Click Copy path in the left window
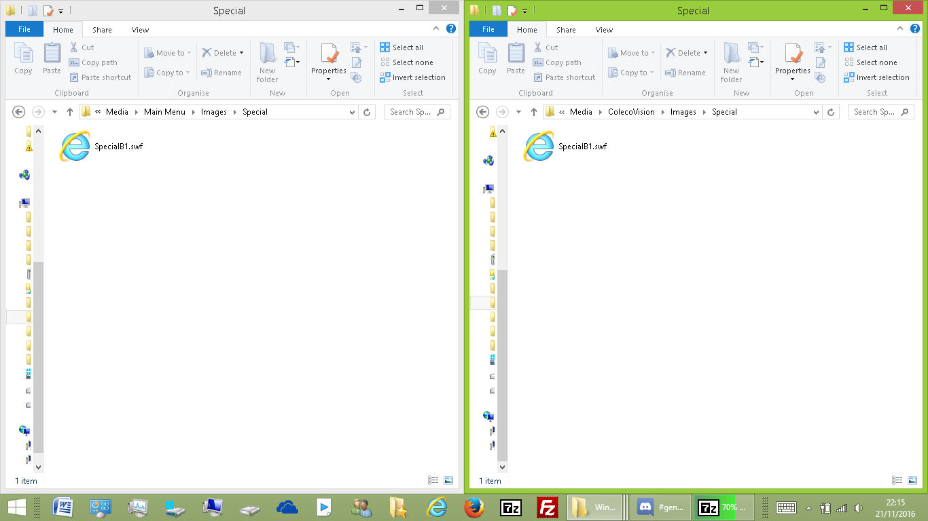 94,62
